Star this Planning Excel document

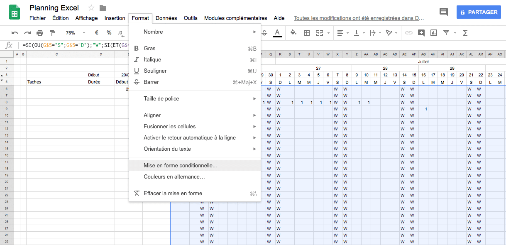[91, 8]
